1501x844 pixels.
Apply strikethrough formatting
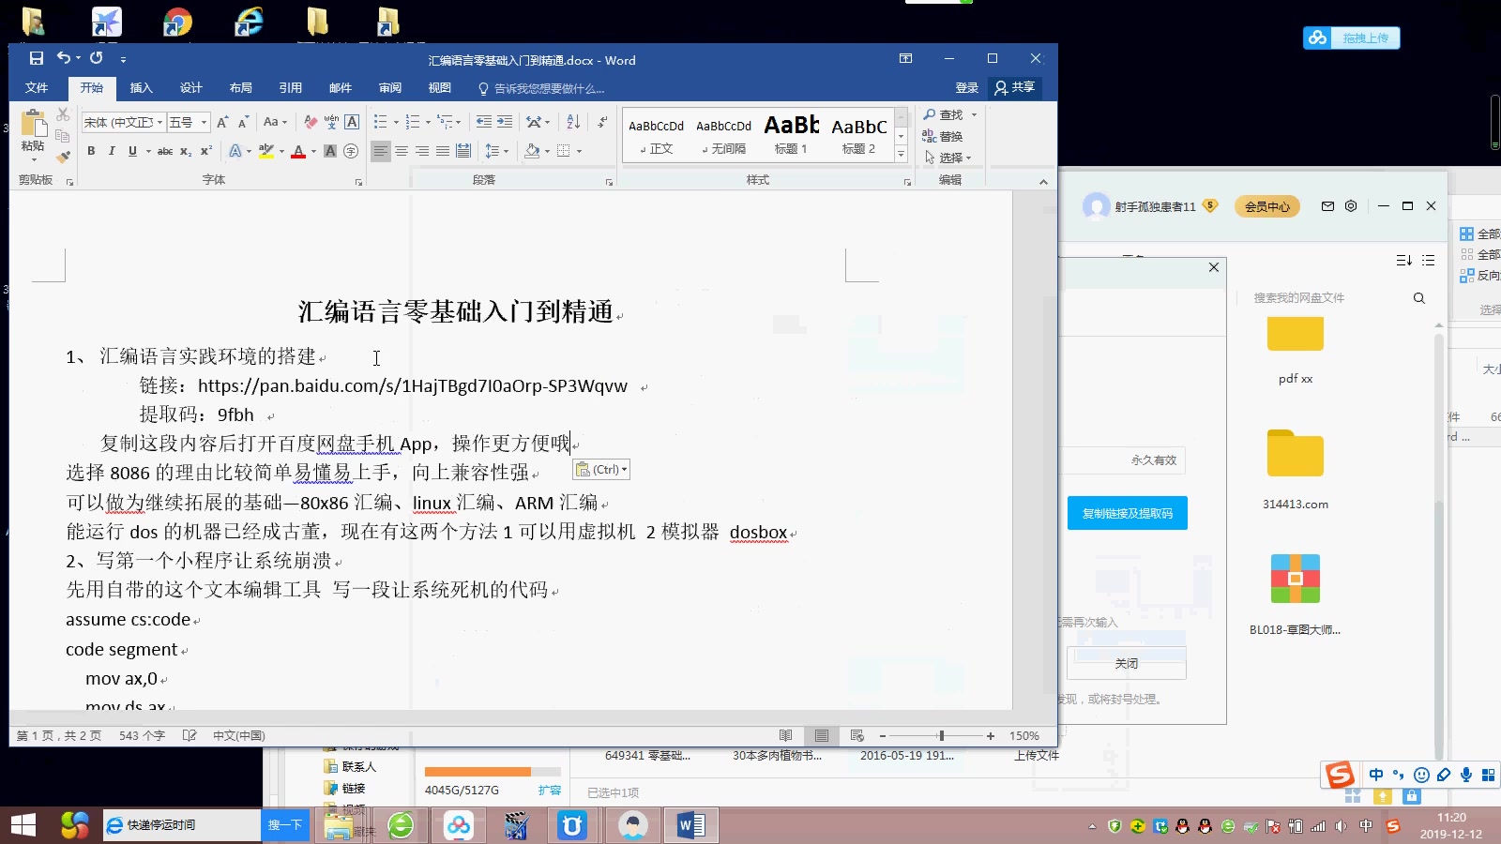click(x=165, y=151)
